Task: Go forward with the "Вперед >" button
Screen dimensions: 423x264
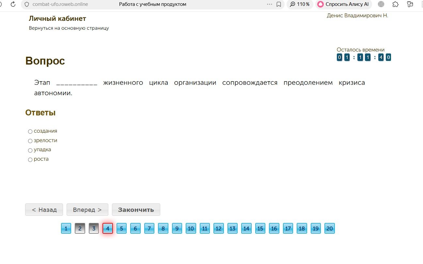Action: coord(87,210)
